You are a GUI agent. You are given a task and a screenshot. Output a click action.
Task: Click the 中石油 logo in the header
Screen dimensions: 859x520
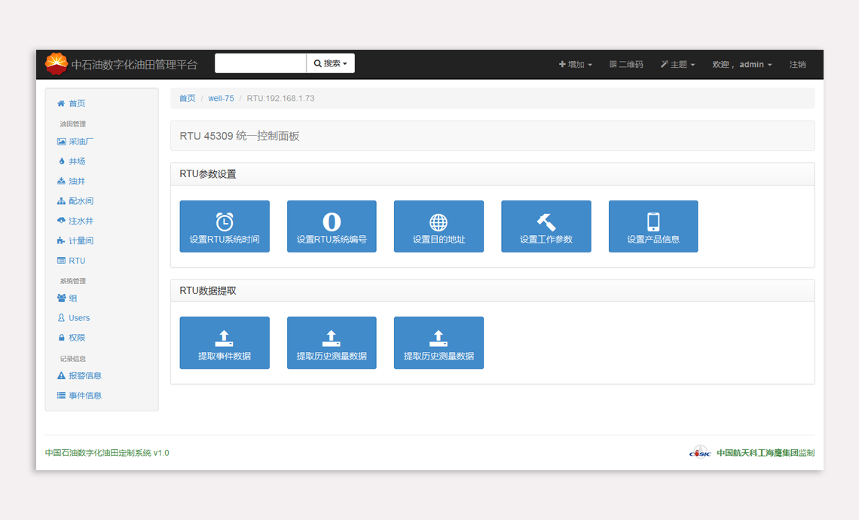tap(56, 64)
